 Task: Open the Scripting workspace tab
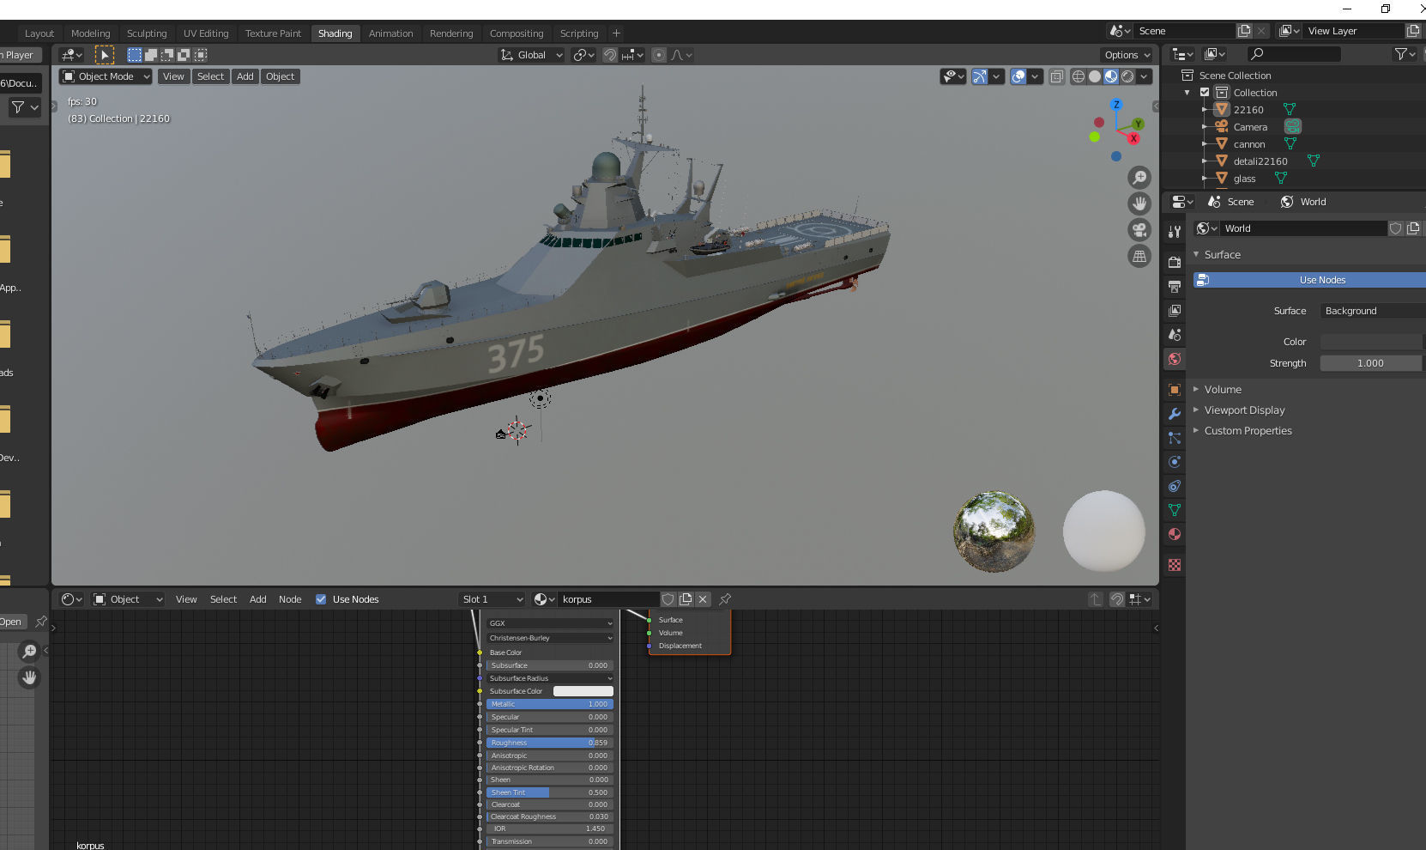tap(579, 33)
